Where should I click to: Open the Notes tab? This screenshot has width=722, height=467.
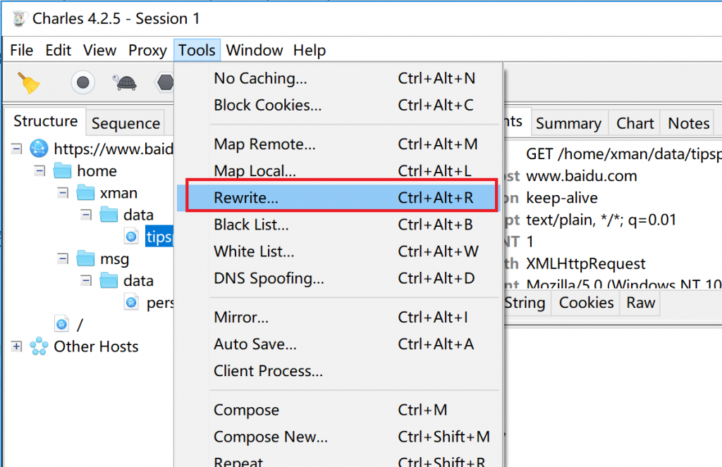pos(688,123)
